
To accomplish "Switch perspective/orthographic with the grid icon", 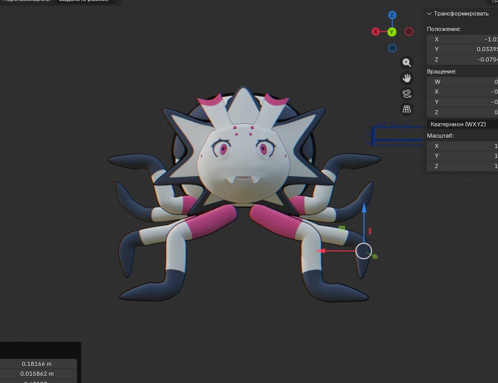I will tap(406, 109).
